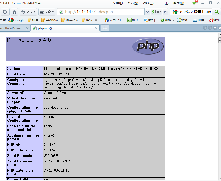
Task: Click the 网银 online banking tool
Action: pos(166,20)
